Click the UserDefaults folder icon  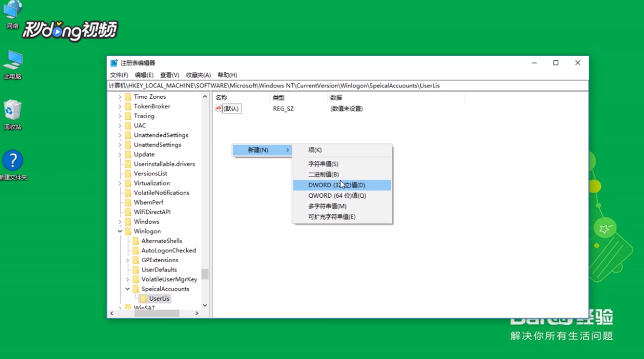pos(136,270)
